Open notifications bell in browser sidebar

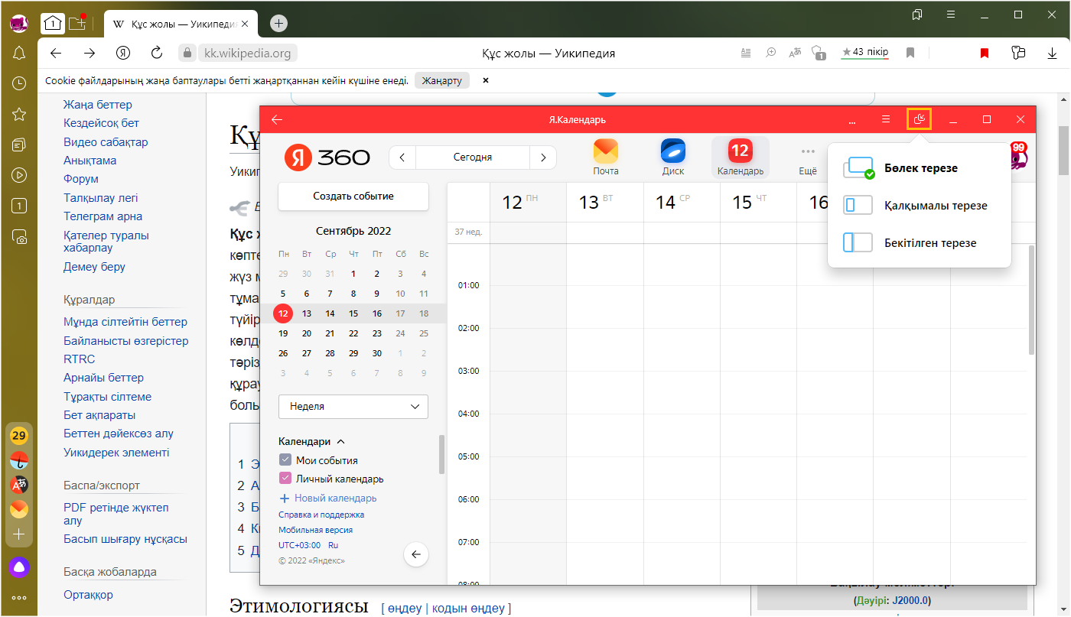pos(19,53)
